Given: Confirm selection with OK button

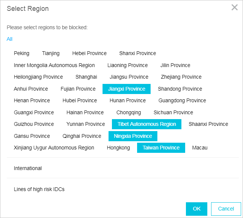Looking at the screenshot, I should click(x=196, y=209).
